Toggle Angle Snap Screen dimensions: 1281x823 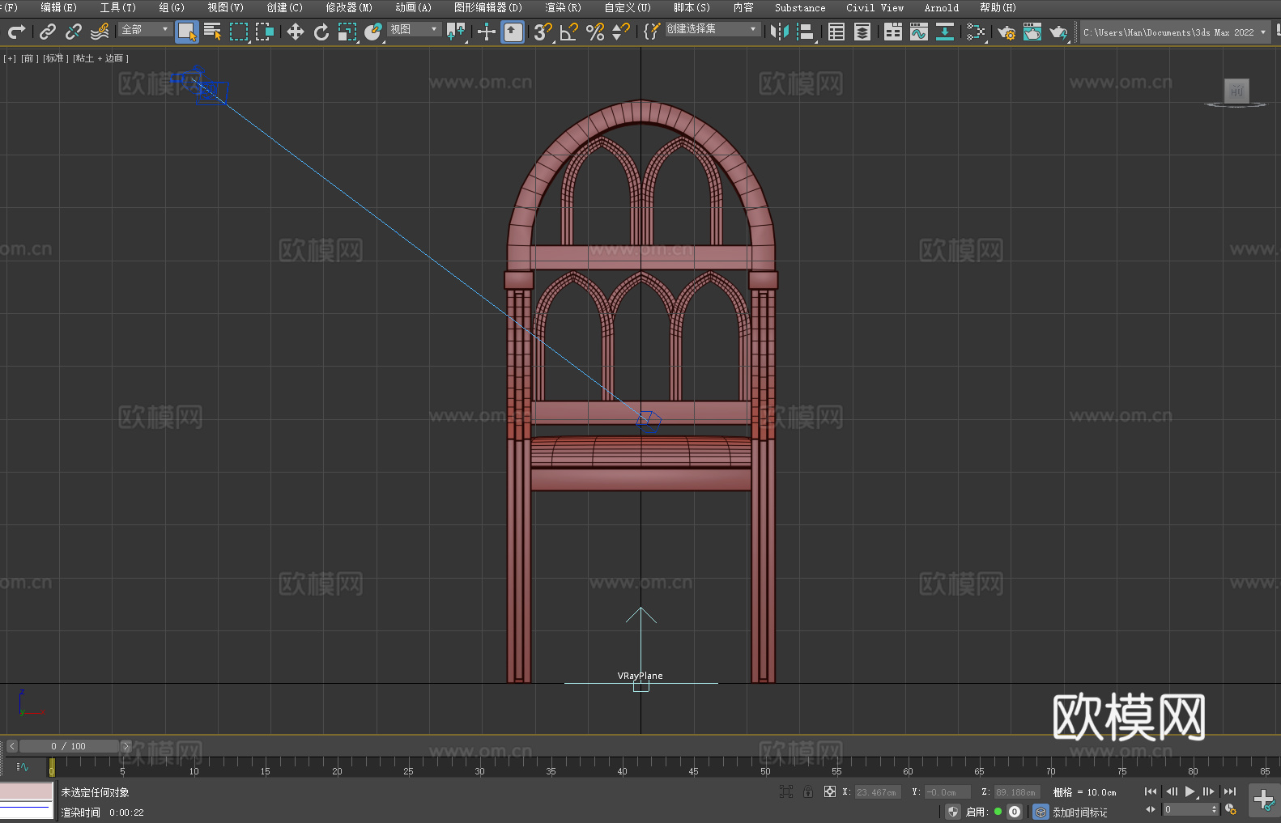[569, 32]
